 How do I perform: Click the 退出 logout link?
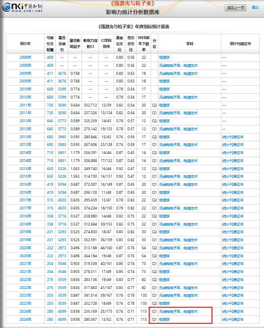point(255,7)
